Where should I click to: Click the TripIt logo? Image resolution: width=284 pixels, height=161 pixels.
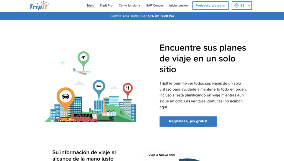39,6
